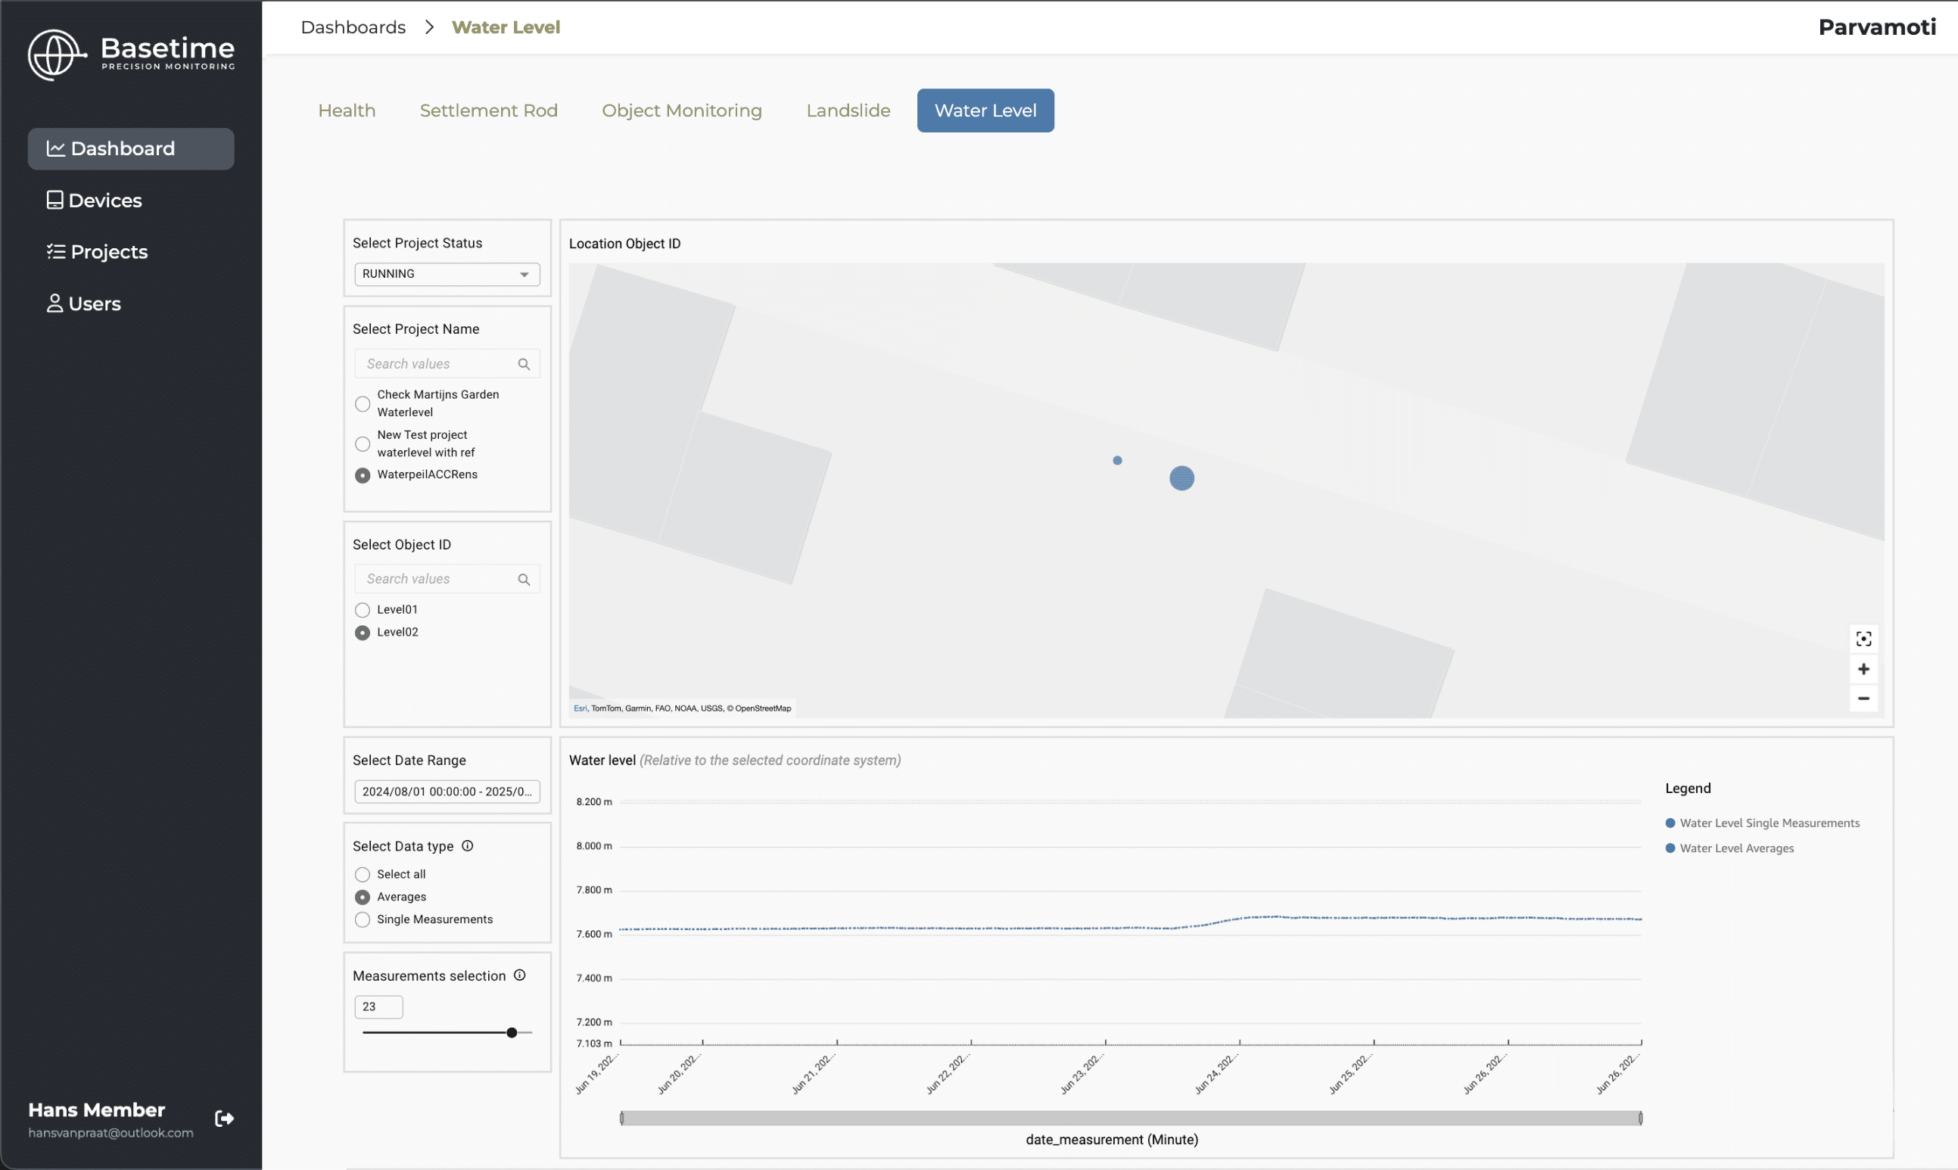Toggle Water Level Single Measurements legend entry
This screenshot has height=1170, width=1958.
tap(1763, 823)
